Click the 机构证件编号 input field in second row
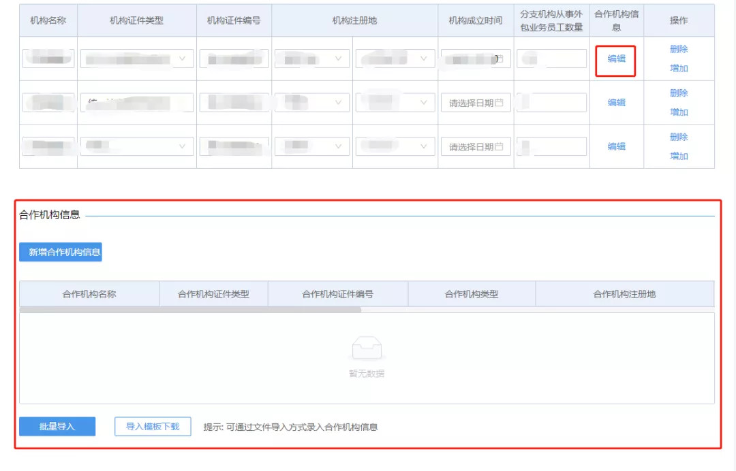This screenshot has height=471, width=736. pyautogui.click(x=234, y=102)
